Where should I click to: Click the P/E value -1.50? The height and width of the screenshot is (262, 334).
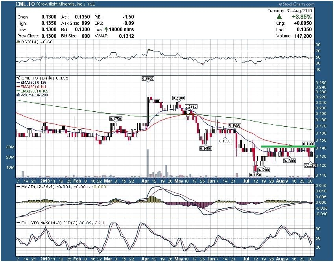[128, 17]
